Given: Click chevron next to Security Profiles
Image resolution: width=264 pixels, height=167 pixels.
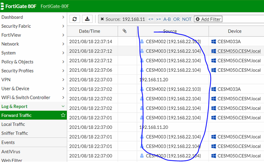Looking at the screenshot, I should [x=63, y=71].
